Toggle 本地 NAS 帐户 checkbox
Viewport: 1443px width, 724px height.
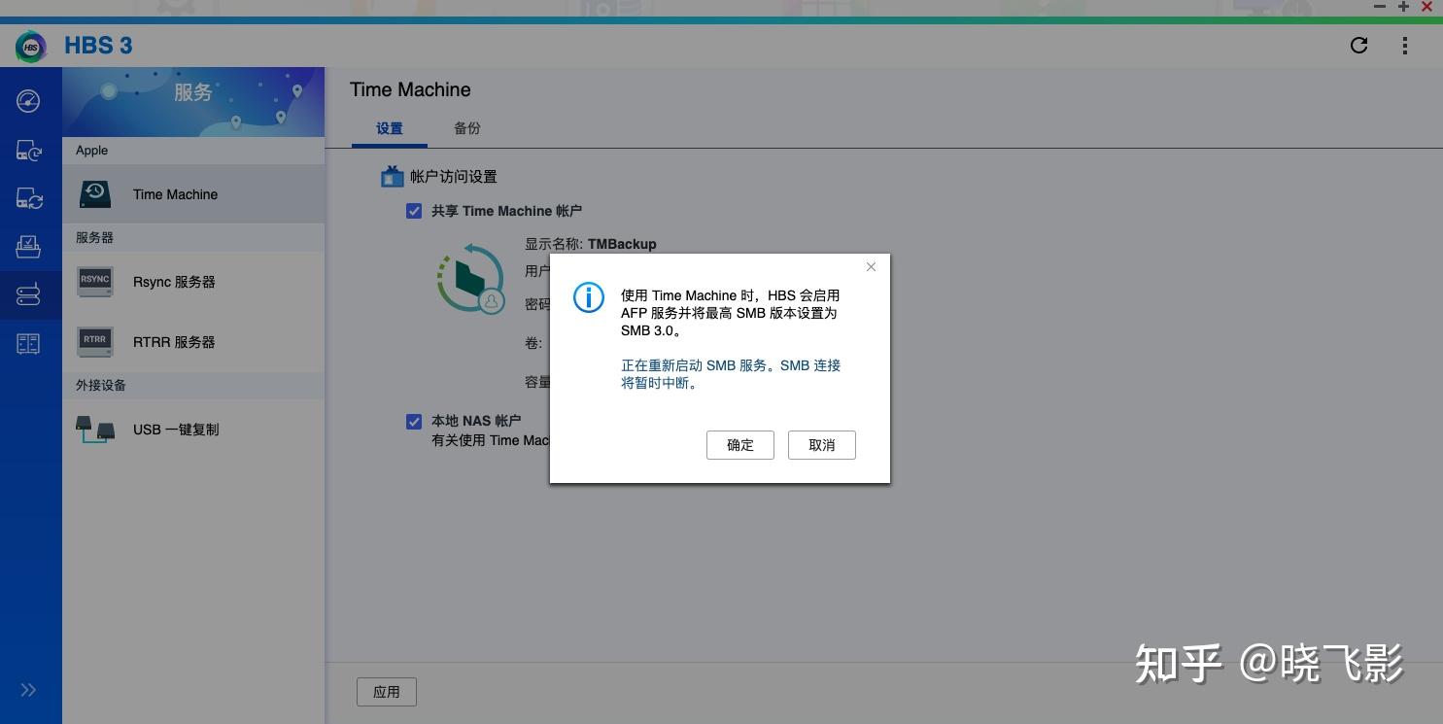tap(414, 421)
